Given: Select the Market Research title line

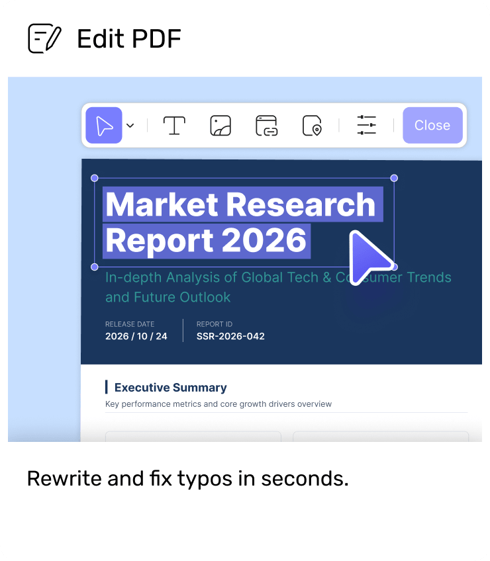Looking at the screenshot, I should (241, 204).
